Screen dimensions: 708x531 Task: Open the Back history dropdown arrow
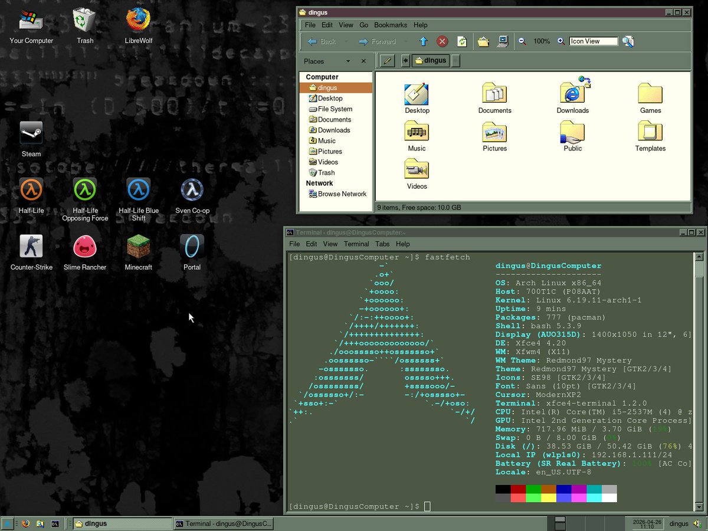tap(346, 41)
